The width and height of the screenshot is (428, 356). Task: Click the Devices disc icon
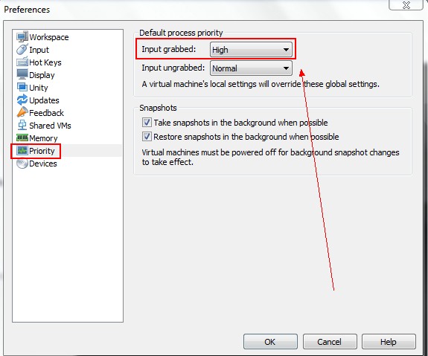[x=22, y=164]
